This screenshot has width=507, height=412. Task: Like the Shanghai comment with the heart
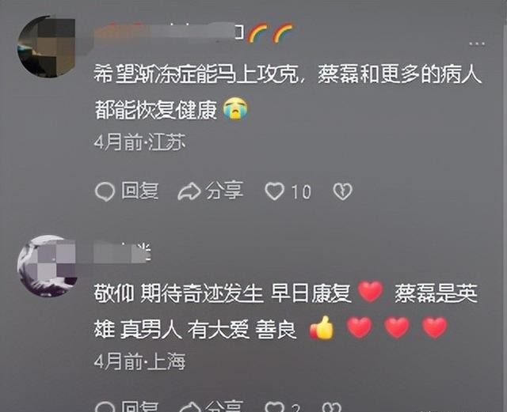pyautogui.click(x=274, y=406)
